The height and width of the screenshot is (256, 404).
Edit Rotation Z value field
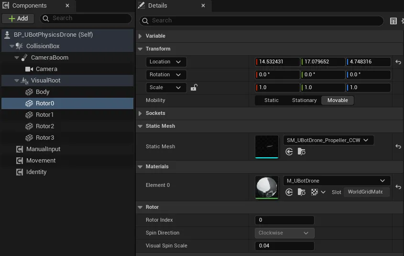click(368, 74)
